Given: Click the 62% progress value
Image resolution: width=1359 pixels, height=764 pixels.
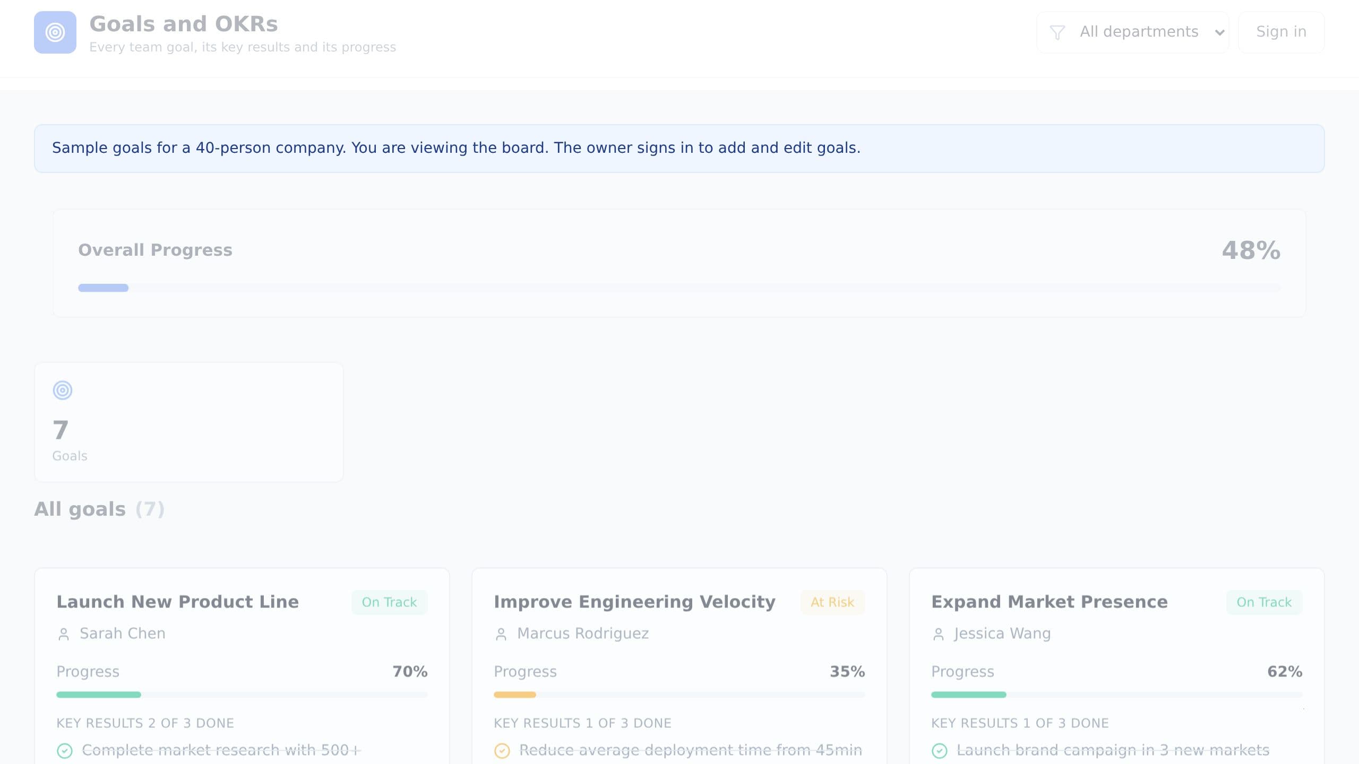Looking at the screenshot, I should pos(1285,672).
